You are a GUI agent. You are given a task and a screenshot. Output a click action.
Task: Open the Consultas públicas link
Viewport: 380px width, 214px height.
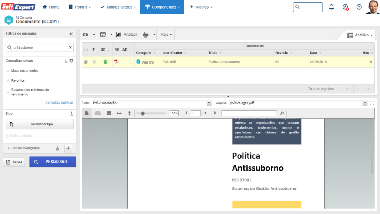click(x=59, y=102)
